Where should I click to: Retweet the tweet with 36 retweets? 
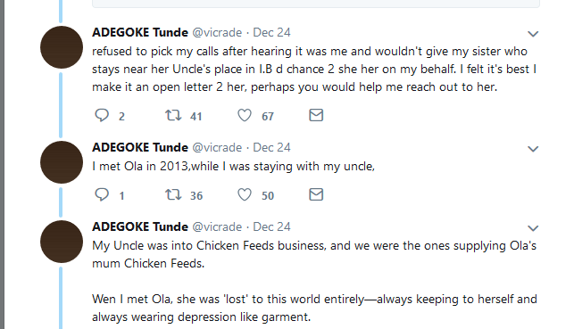point(173,194)
